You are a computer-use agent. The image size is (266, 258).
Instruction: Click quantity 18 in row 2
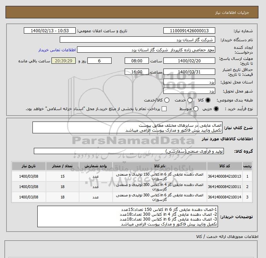point(63,187)
